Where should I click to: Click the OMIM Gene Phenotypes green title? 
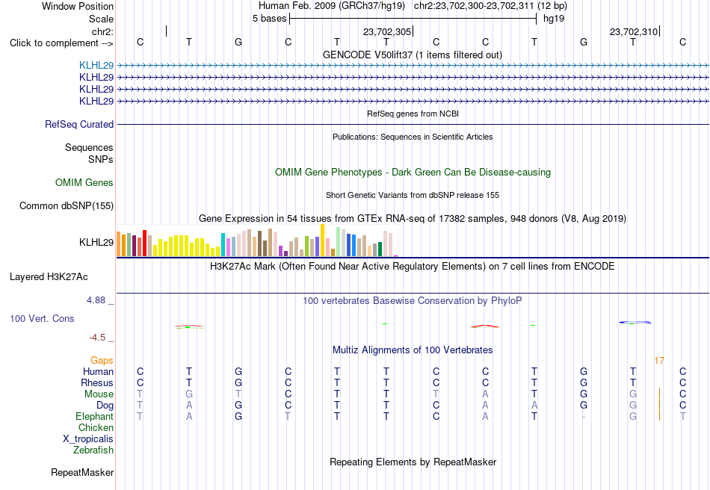coord(413,172)
